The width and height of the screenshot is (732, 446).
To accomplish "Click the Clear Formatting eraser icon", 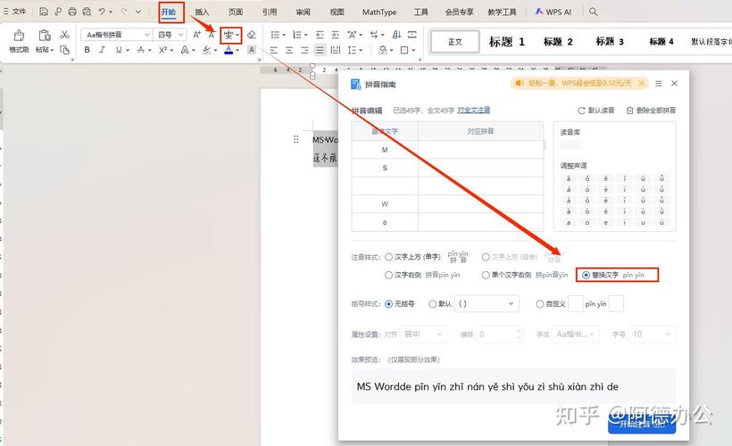I will [252, 35].
